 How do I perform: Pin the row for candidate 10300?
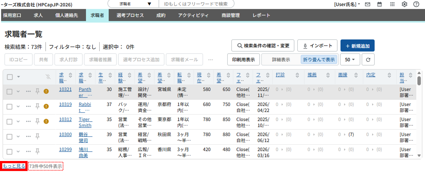click(37, 135)
